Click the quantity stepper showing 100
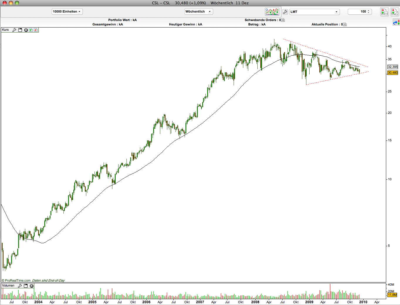Screen dimensions: 400x305 (x=369, y=12)
